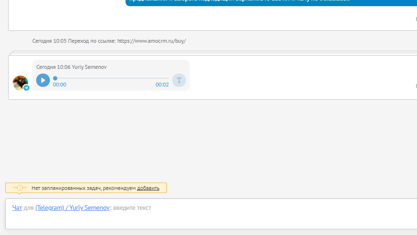Click the Telegram badge on the avatar
Image resolution: width=417 pixels, height=235 pixels.
pyautogui.click(x=27, y=88)
